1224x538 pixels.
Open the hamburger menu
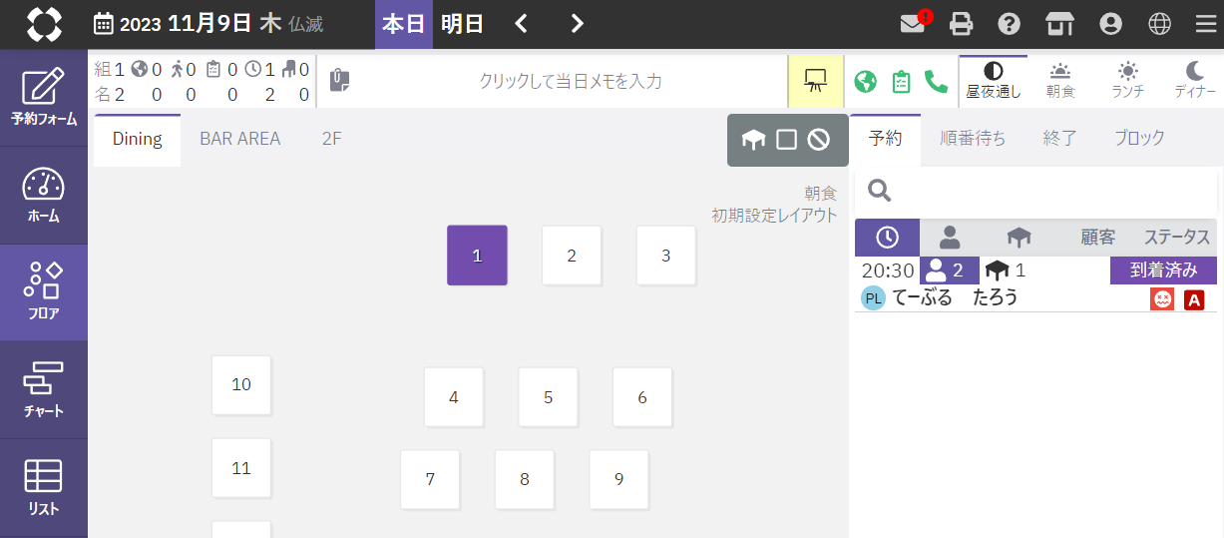(1206, 24)
